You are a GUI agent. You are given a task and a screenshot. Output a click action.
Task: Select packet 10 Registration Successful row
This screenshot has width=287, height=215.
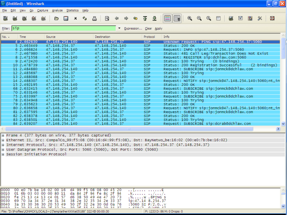pyautogui.click(x=140, y=65)
